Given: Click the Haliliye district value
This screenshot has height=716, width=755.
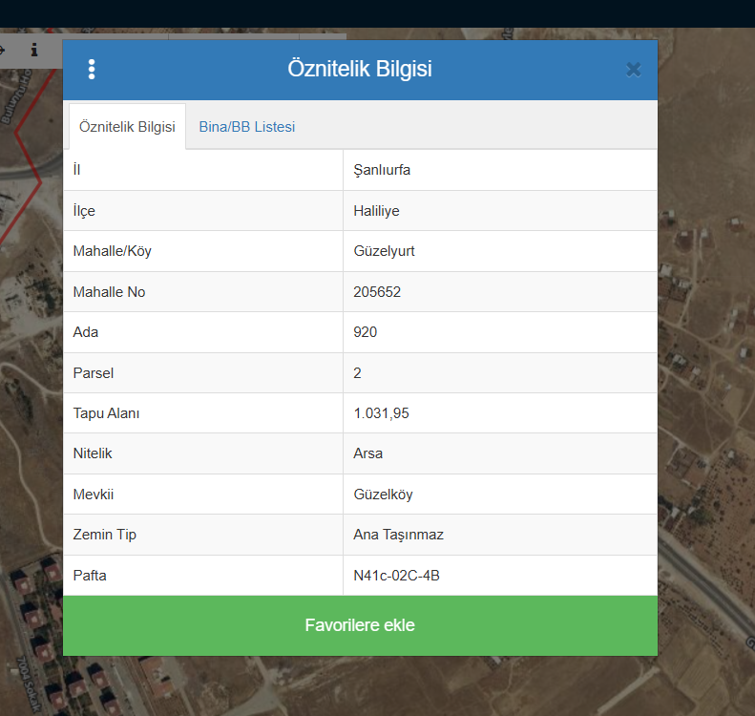Looking at the screenshot, I should click(377, 211).
